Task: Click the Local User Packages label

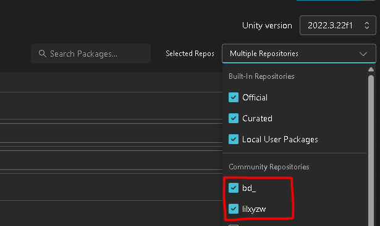Action: tap(280, 140)
